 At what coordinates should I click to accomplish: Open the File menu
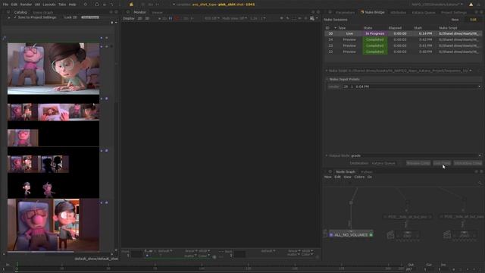[x=5, y=5]
